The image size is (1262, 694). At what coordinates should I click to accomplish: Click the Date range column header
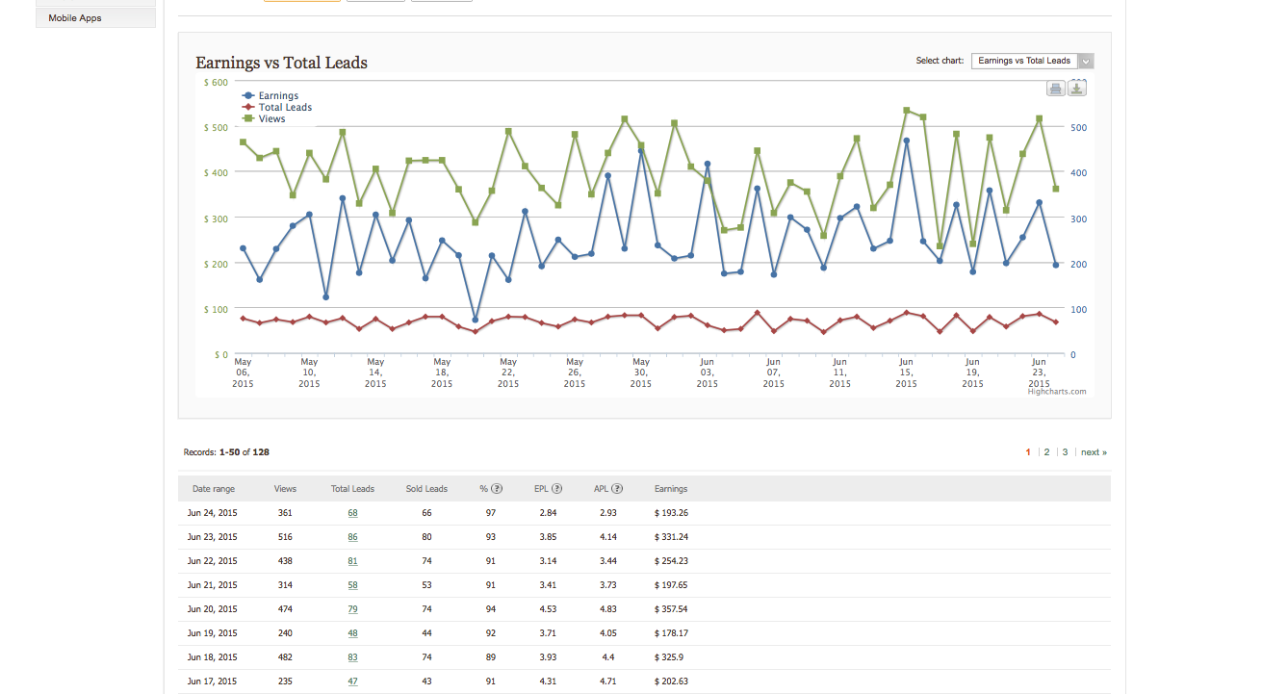coord(214,489)
